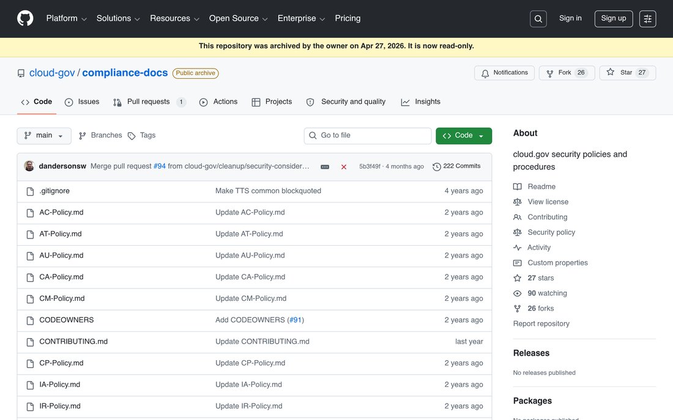Open the green Code dropdown
This screenshot has width=673, height=420.
point(464,136)
